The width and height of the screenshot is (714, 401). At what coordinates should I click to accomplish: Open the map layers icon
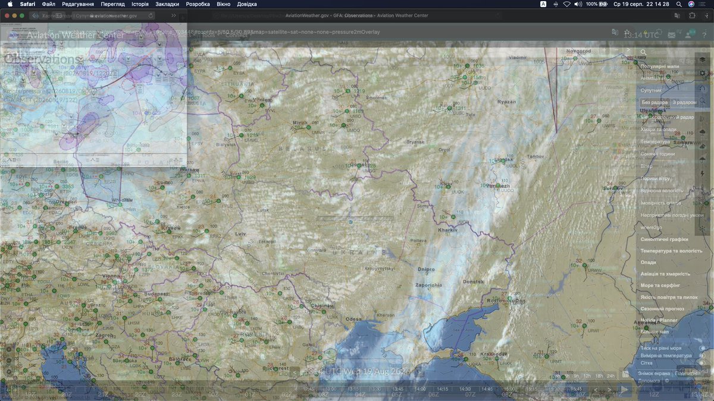click(x=703, y=59)
